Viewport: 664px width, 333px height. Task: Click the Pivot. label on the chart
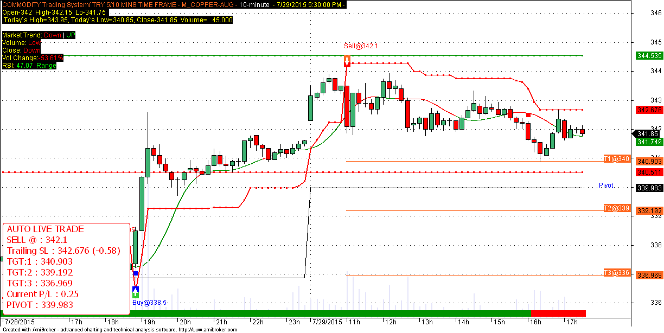click(x=606, y=185)
